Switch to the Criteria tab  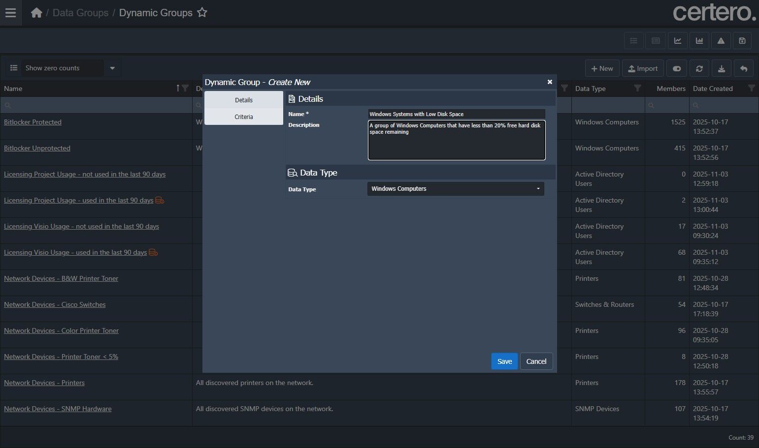[244, 117]
